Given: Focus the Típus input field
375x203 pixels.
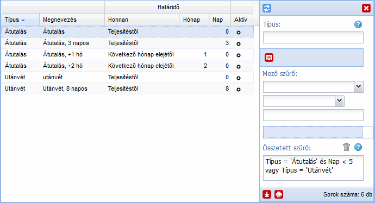Looking at the screenshot, I should (313, 37).
